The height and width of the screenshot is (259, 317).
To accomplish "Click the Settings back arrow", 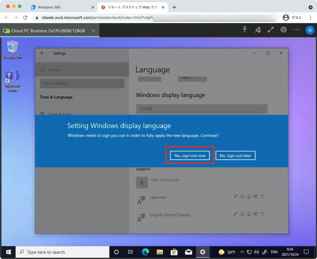I will (x=42, y=53).
